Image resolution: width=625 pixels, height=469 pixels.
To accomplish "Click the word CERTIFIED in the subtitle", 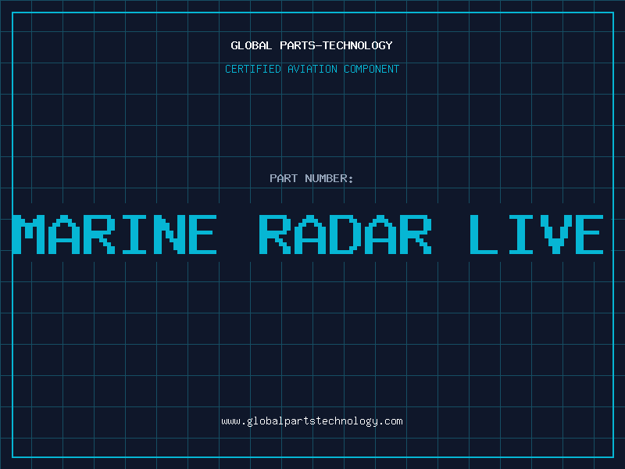I will click(254, 69).
